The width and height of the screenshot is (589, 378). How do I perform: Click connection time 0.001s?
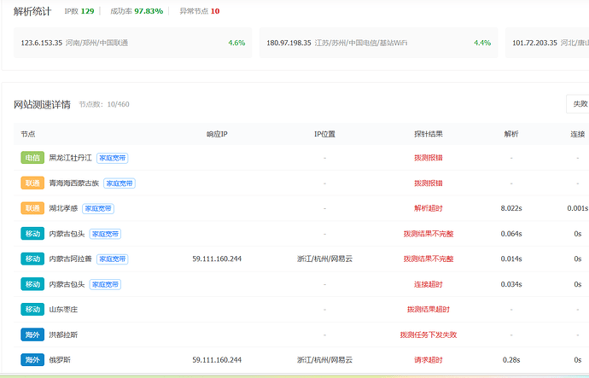click(x=578, y=208)
